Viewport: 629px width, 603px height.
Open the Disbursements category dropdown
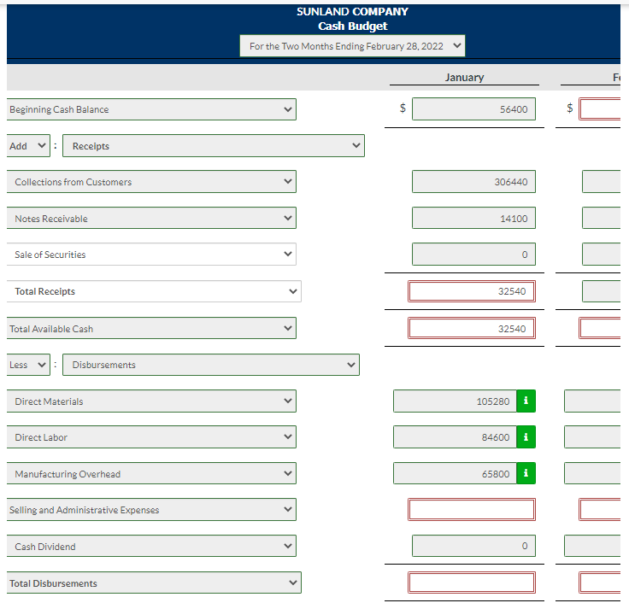click(211, 365)
